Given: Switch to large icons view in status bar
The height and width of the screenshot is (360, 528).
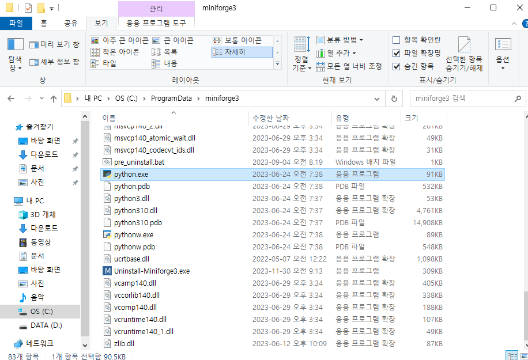Looking at the screenshot, I should pyautogui.click(x=523, y=356).
